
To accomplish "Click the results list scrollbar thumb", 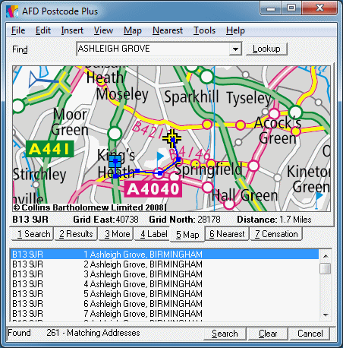I will click(x=326, y=269).
